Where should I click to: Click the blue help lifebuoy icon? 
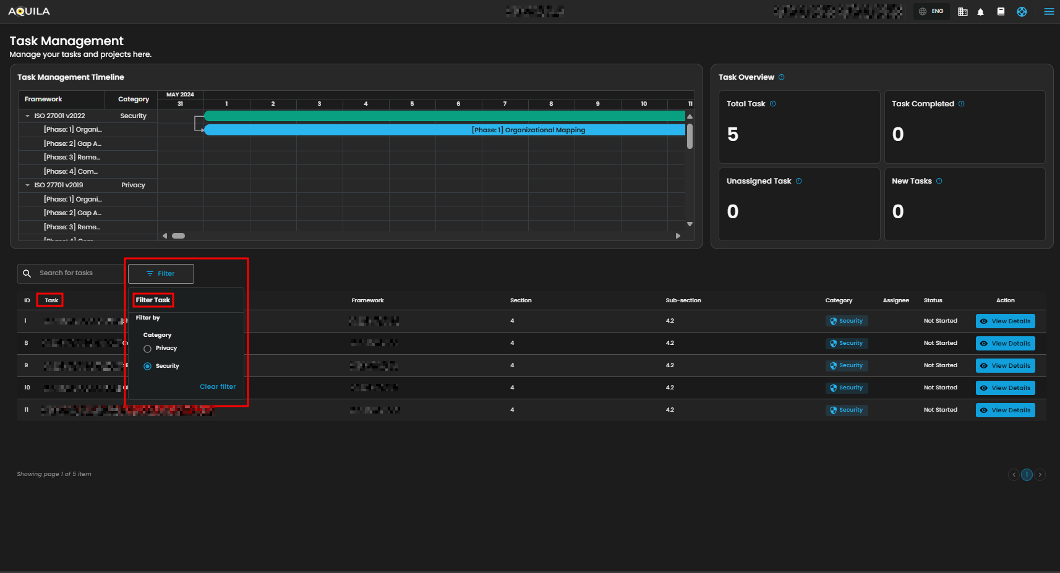point(1022,12)
